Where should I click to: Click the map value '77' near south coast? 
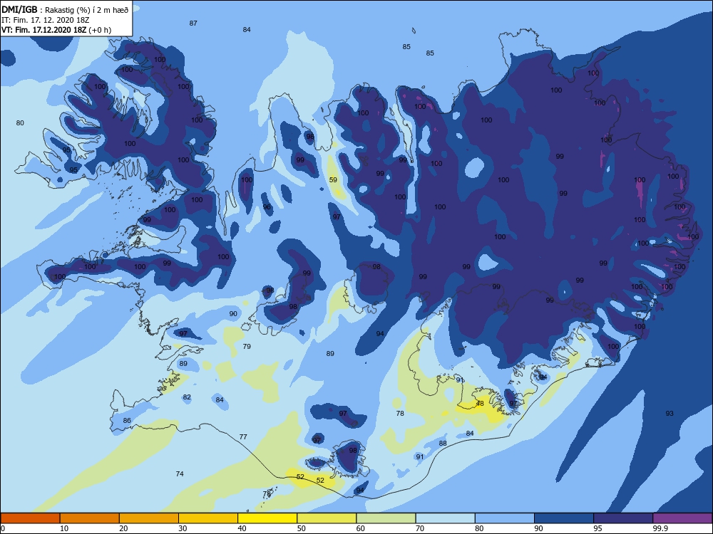pos(243,437)
